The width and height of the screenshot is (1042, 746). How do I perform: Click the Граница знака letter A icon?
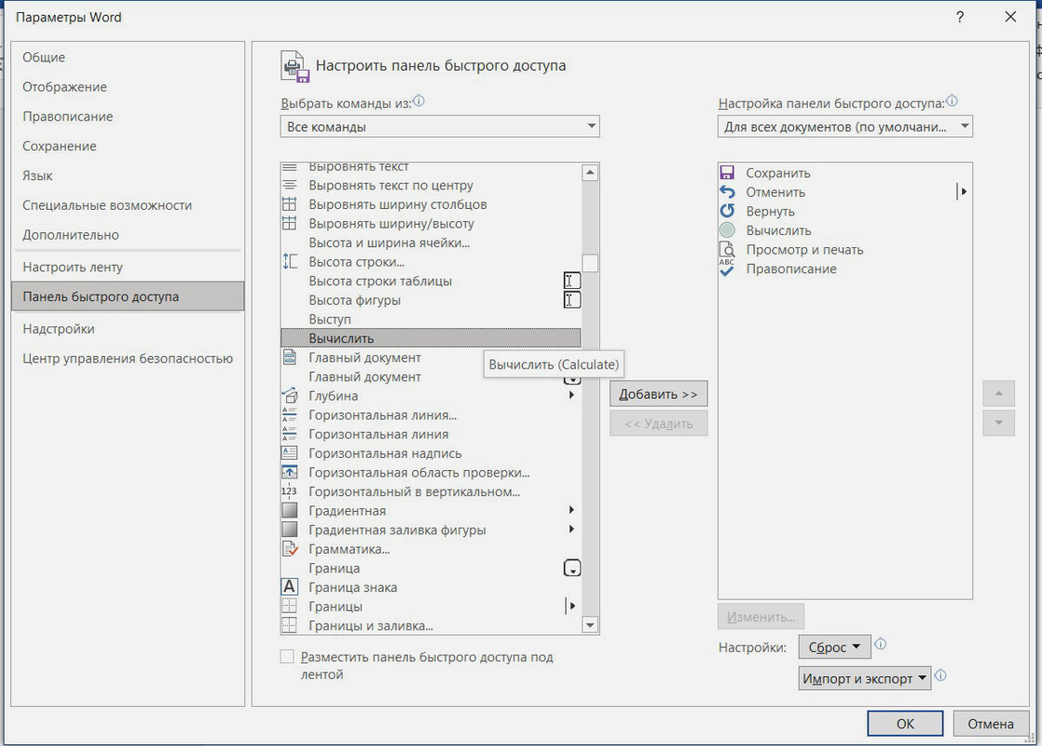tap(290, 587)
